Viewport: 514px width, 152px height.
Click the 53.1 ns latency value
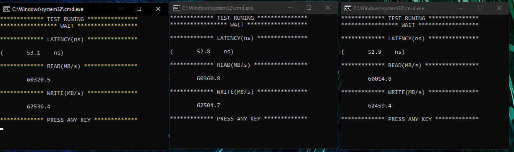point(33,53)
